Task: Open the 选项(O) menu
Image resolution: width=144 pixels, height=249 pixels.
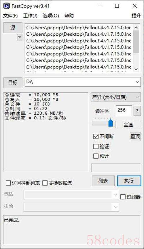Action: (x=51, y=16)
